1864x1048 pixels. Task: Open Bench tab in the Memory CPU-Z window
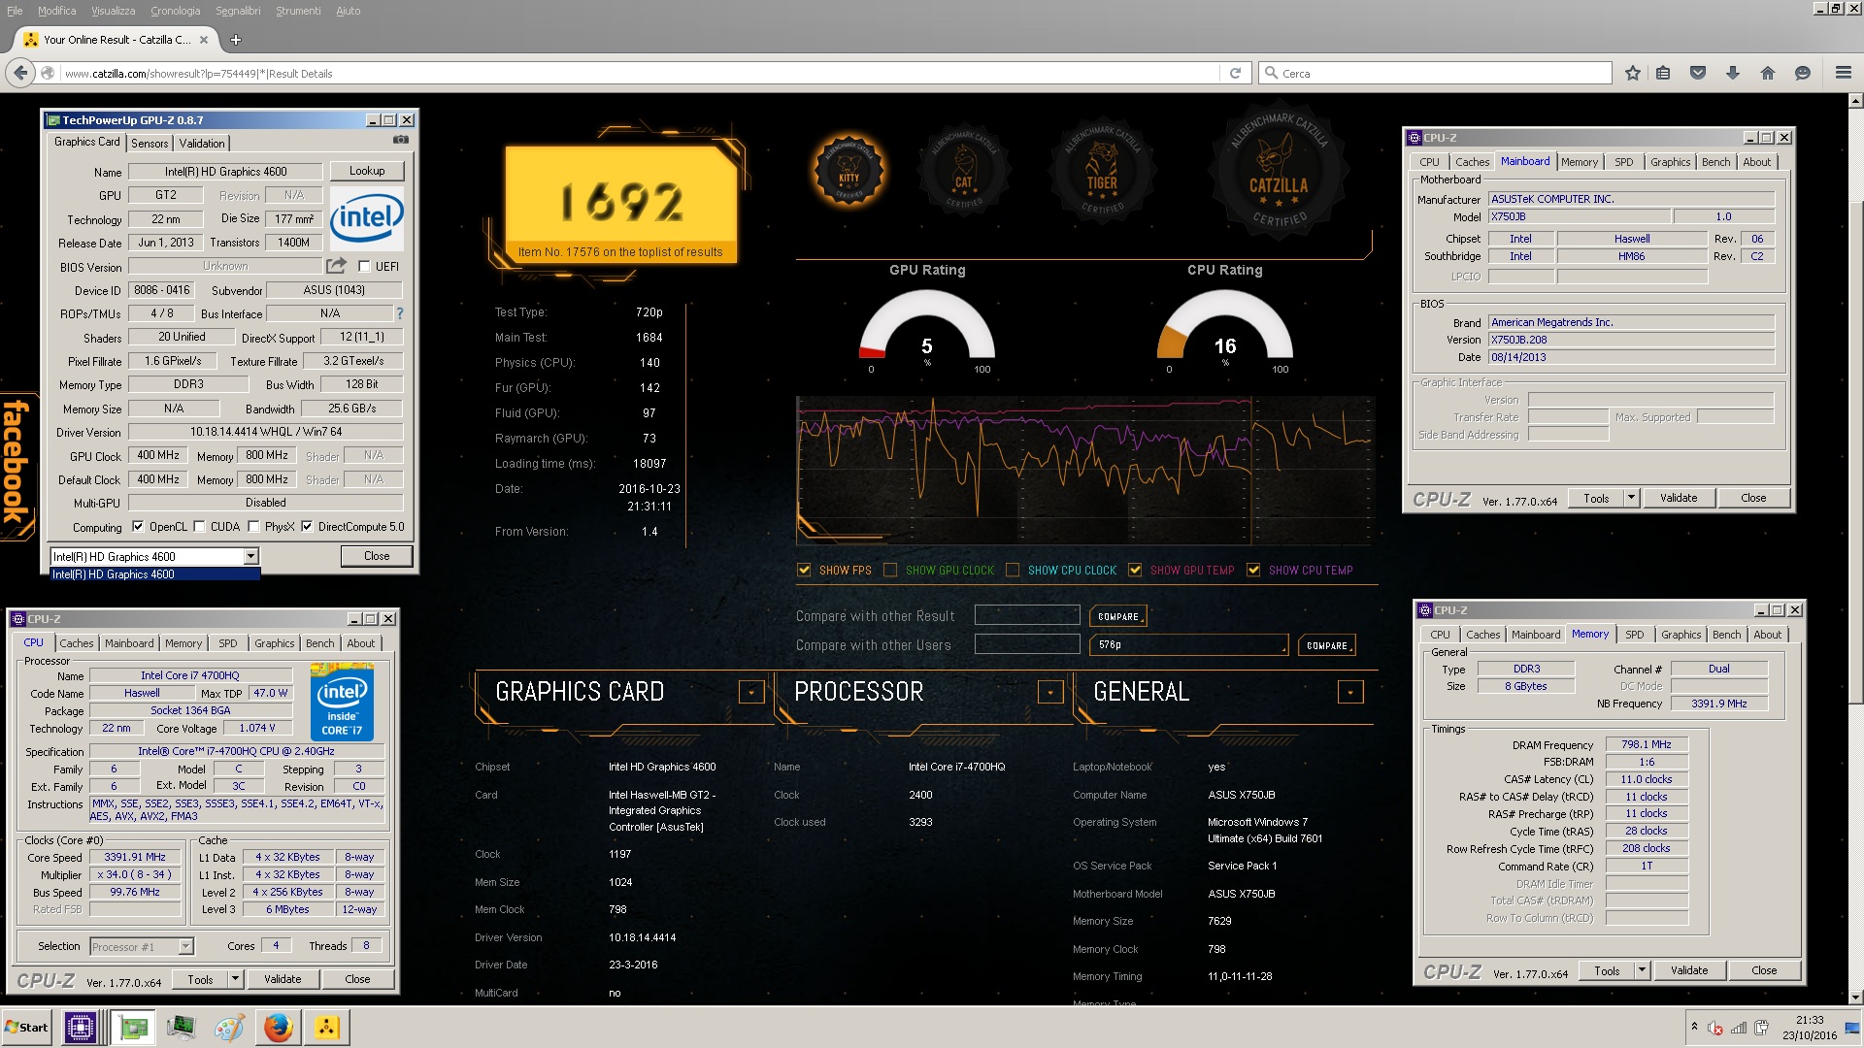[x=1726, y=635]
